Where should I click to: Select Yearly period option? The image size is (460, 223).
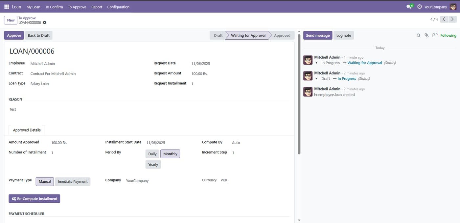[x=153, y=165]
